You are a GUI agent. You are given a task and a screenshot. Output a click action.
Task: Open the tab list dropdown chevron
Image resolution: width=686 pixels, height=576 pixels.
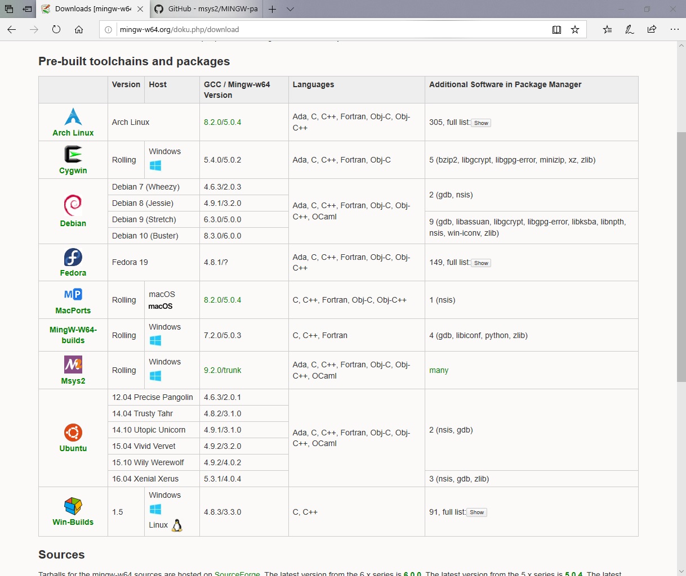pyautogui.click(x=290, y=9)
